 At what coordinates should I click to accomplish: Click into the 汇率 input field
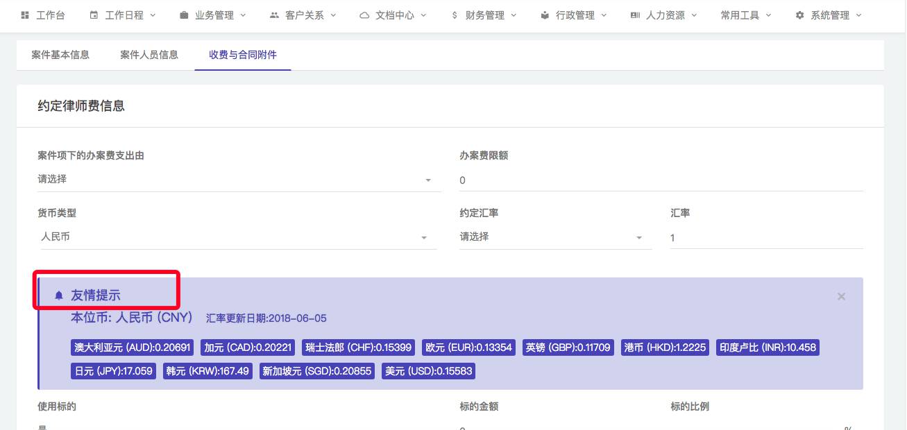click(x=765, y=238)
